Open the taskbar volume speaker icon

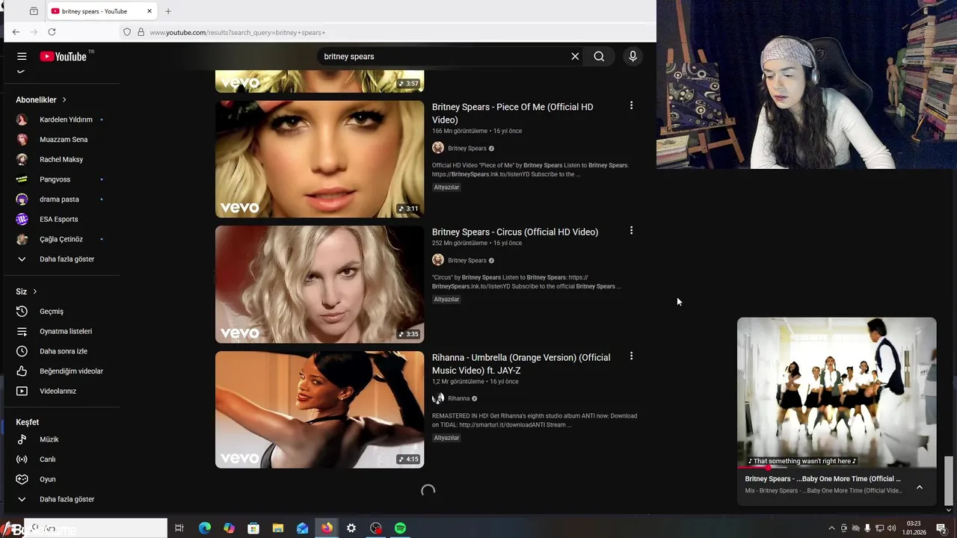click(891, 528)
